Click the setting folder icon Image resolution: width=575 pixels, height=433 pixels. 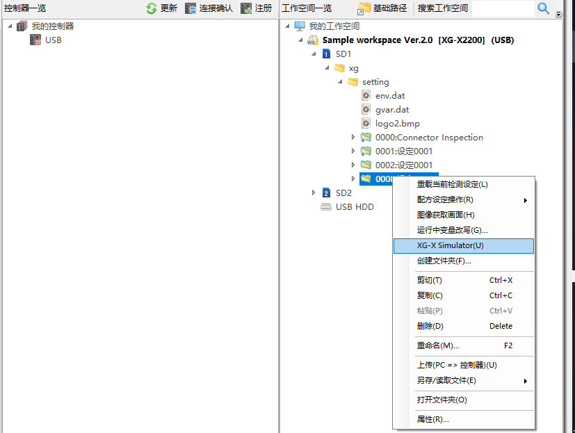(353, 82)
